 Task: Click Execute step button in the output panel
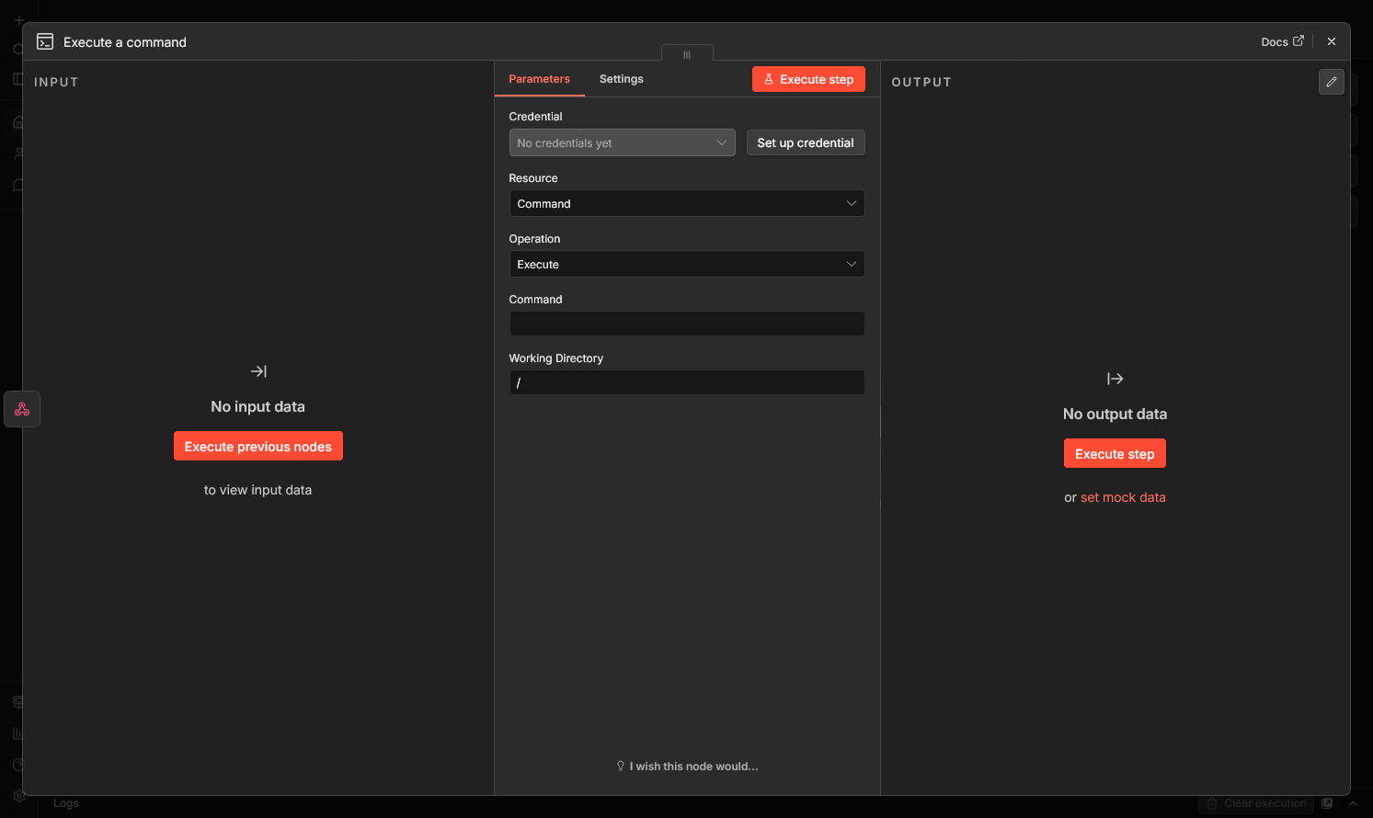click(x=1115, y=453)
